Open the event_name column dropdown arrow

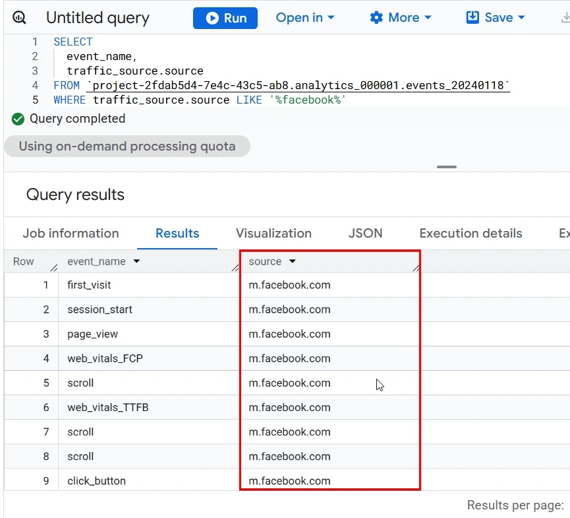click(x=136, y=261)
